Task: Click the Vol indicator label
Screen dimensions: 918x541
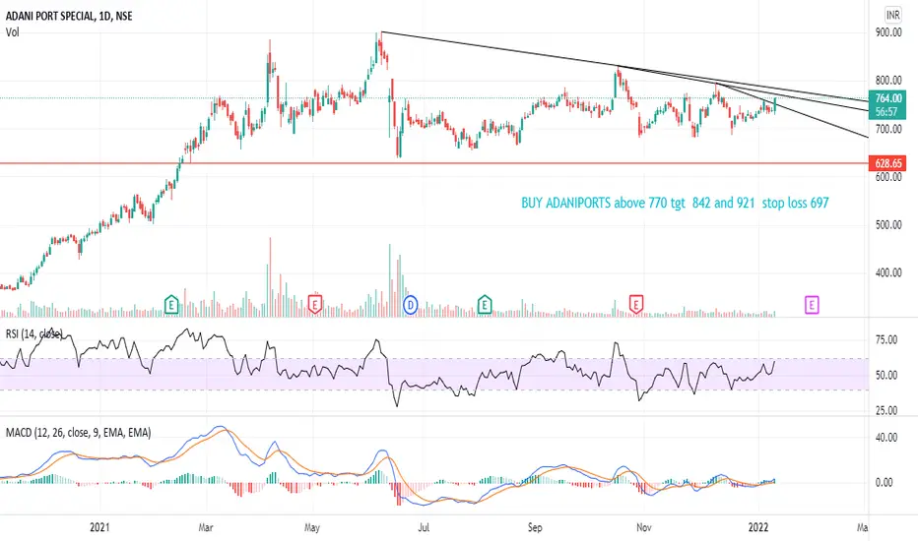Action: click(12, 32)
